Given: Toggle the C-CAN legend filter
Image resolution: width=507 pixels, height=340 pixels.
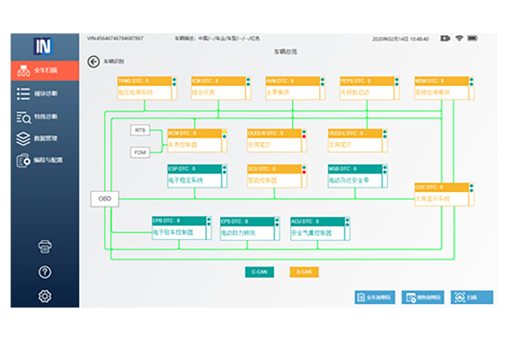Looking at the screenshot, I should pyautogui.click(x=260, y=272).
